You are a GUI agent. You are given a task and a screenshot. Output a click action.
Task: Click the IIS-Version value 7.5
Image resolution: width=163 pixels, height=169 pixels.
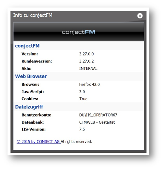coord(82,130)
